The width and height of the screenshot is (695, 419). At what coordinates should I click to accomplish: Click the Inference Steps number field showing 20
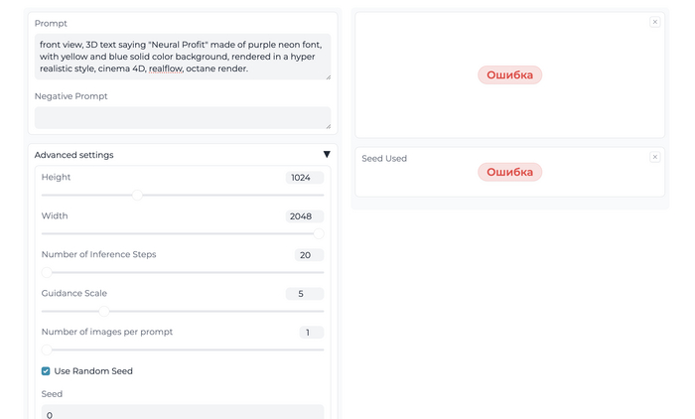(304, 255)
